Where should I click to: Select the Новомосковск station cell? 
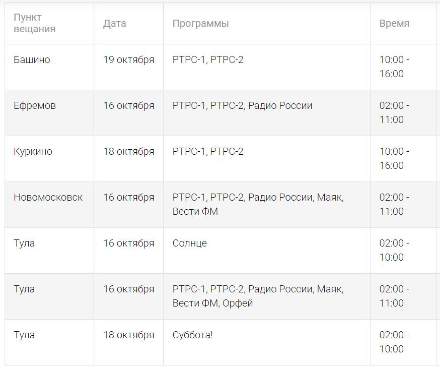[x=48, y=198]
